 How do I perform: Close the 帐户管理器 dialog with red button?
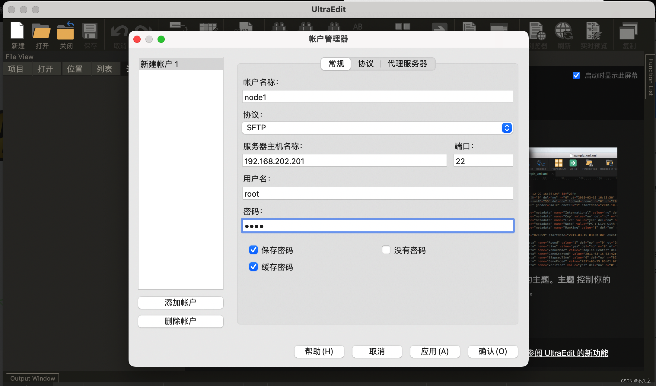click(x=137, y=39)
